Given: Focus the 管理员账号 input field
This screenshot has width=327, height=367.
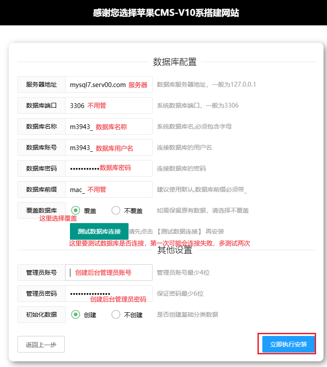Looking at the screenshot, I should pyautogui.click(x=109, y=273).
